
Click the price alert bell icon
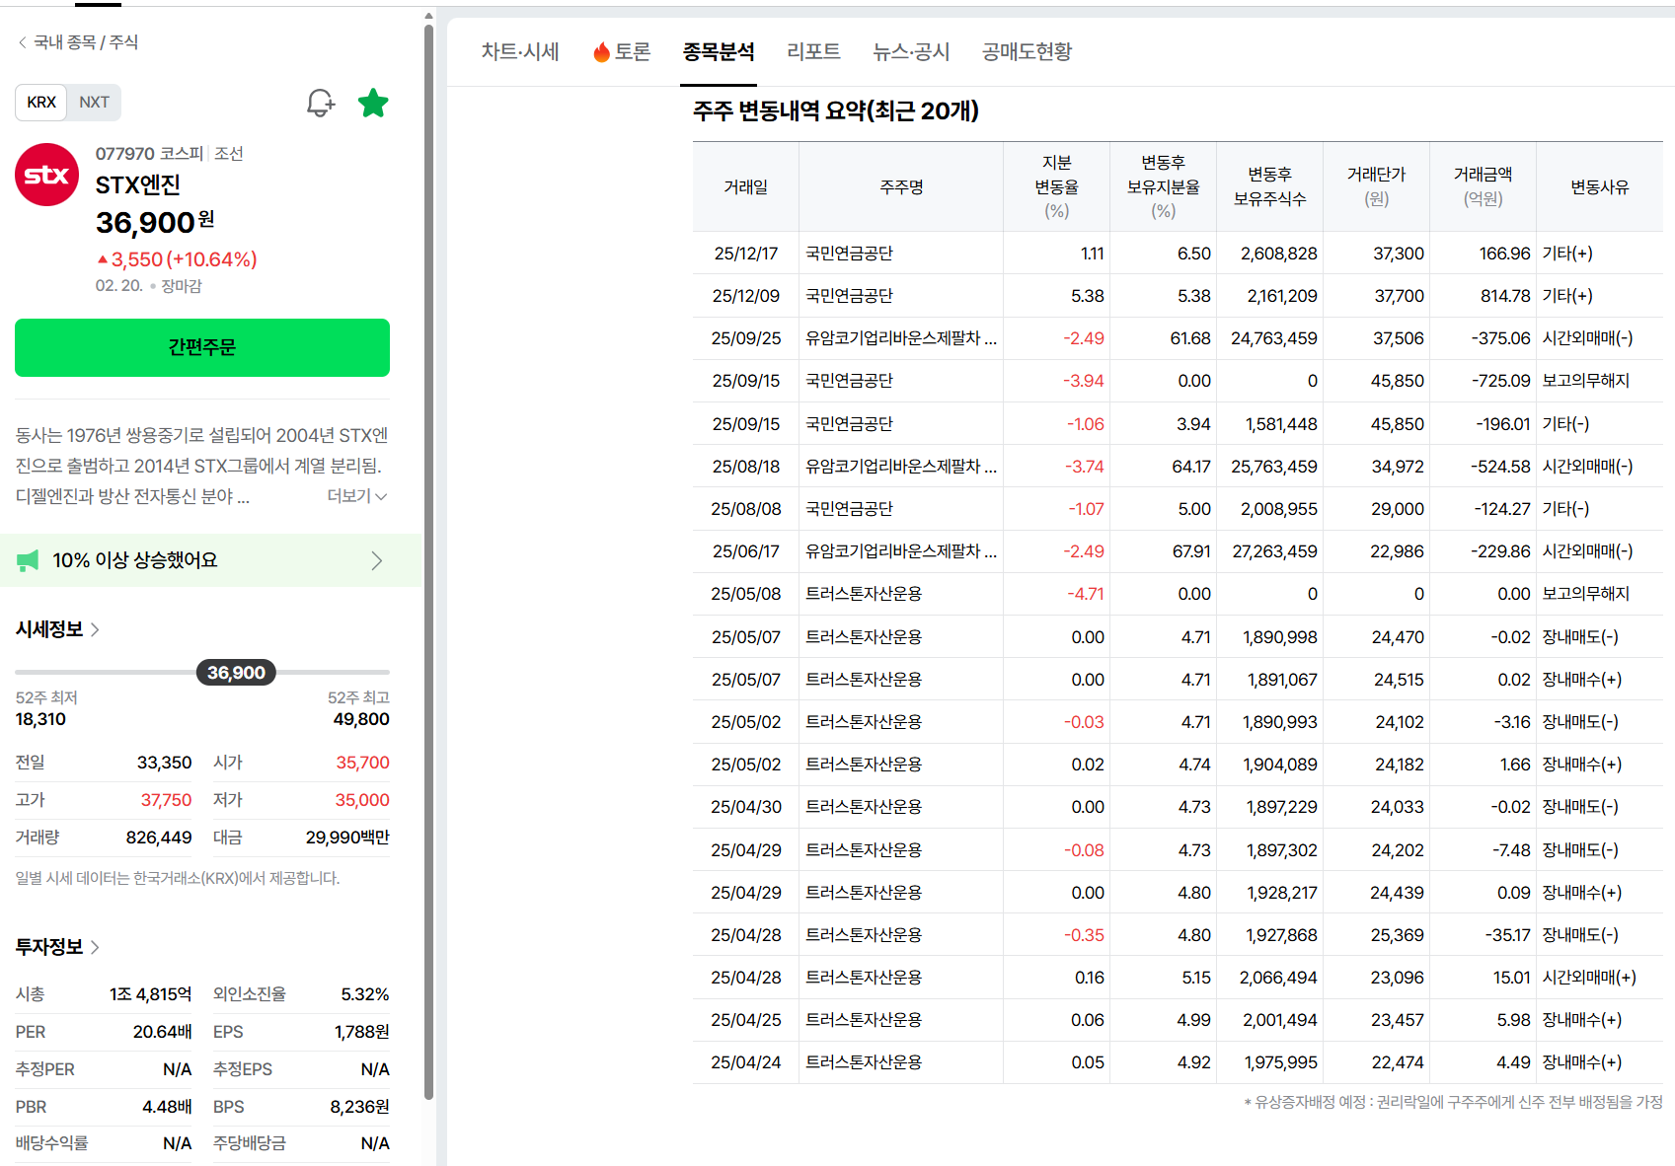(x=321, y=103)
